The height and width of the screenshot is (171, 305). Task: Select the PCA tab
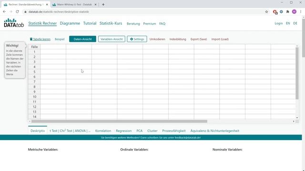click(140, 131)
